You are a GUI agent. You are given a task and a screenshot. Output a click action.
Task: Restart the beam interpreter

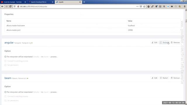164,78
